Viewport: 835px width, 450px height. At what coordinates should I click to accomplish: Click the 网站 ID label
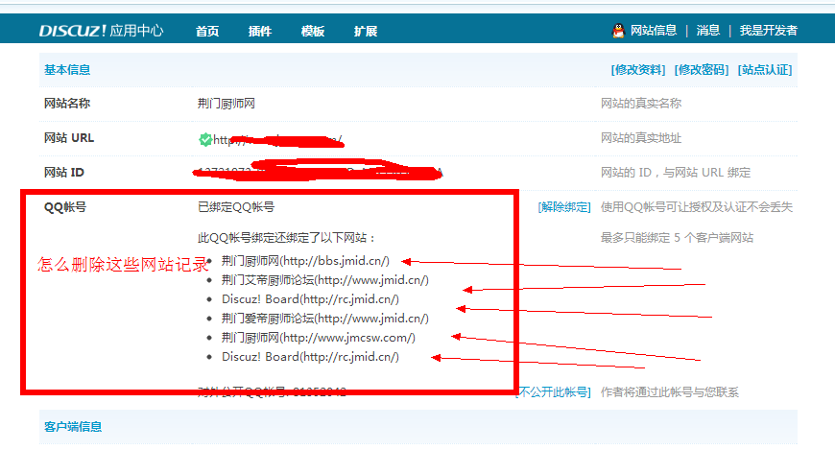pos(64,173)
